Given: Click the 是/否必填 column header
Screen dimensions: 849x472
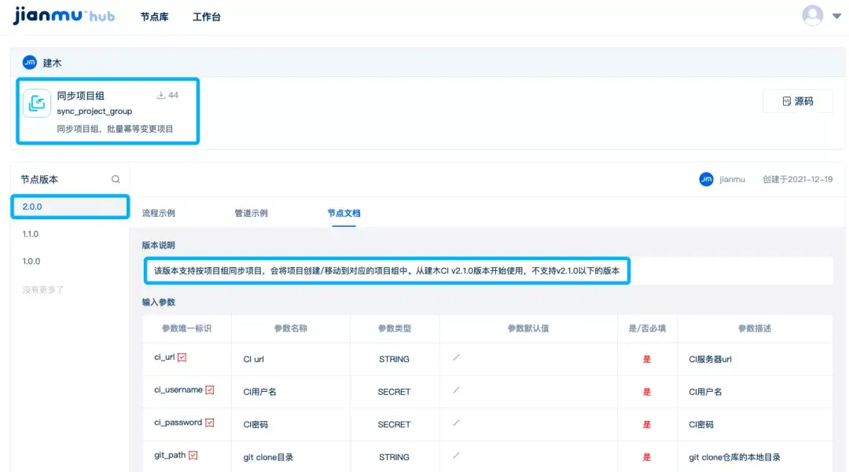Looking at the screenshot, I should 647,328.
